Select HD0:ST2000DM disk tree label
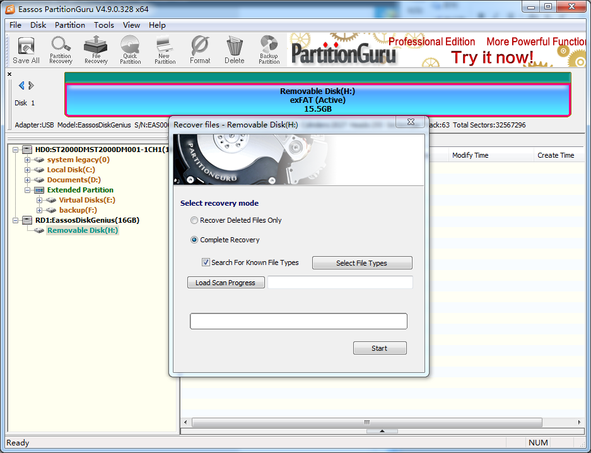 (x=102, y=150)
